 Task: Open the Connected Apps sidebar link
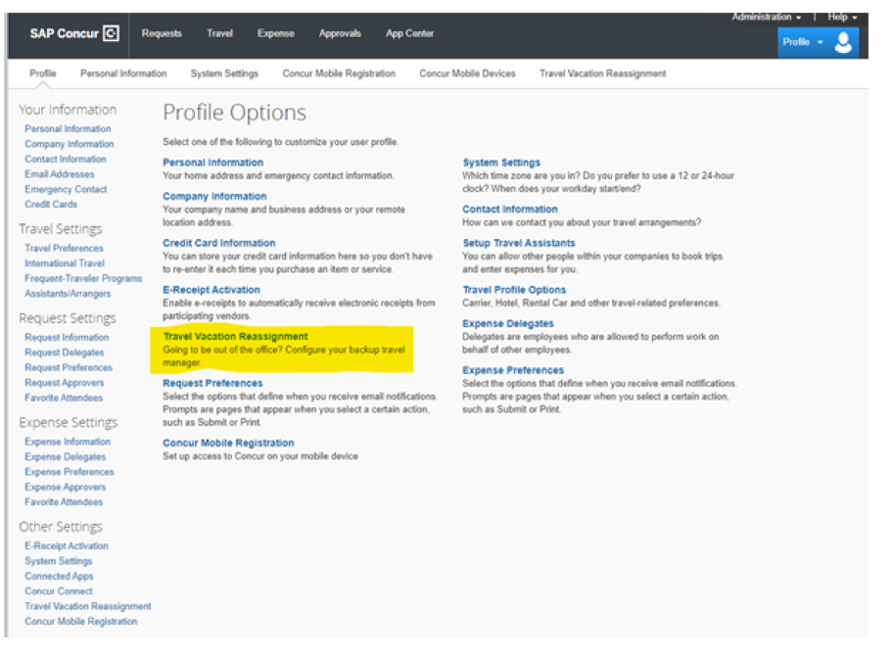click(59, 576)
